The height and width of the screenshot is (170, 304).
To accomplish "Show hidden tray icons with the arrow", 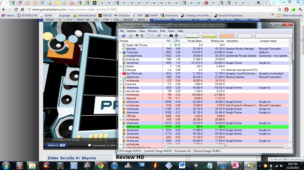I will [x=260, y=166].
